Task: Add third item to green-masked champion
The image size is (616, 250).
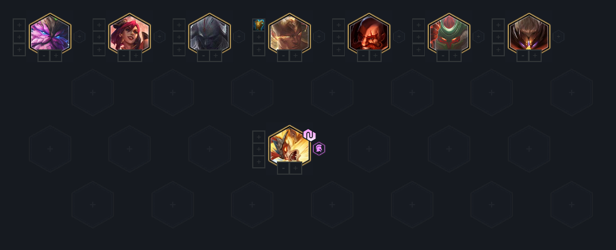Action: pyautogui.click(x=419, y=50)
